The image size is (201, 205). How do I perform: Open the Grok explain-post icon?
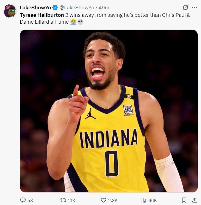186,8
